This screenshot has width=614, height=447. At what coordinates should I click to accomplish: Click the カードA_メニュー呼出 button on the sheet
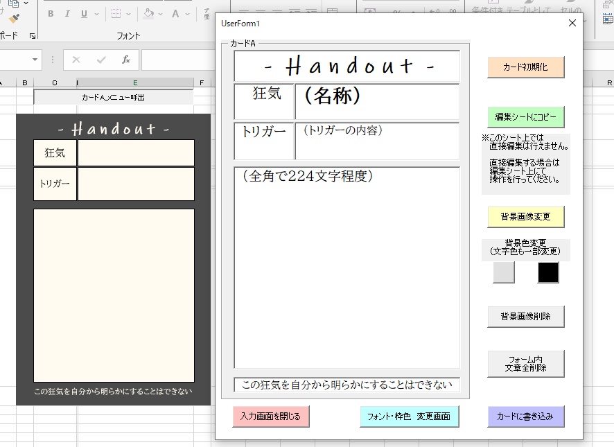pyautogui.click(x=114, y=97)
